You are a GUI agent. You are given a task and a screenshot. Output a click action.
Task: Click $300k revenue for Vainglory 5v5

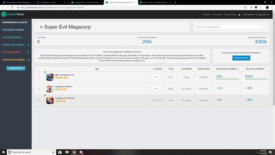[249, 76]
